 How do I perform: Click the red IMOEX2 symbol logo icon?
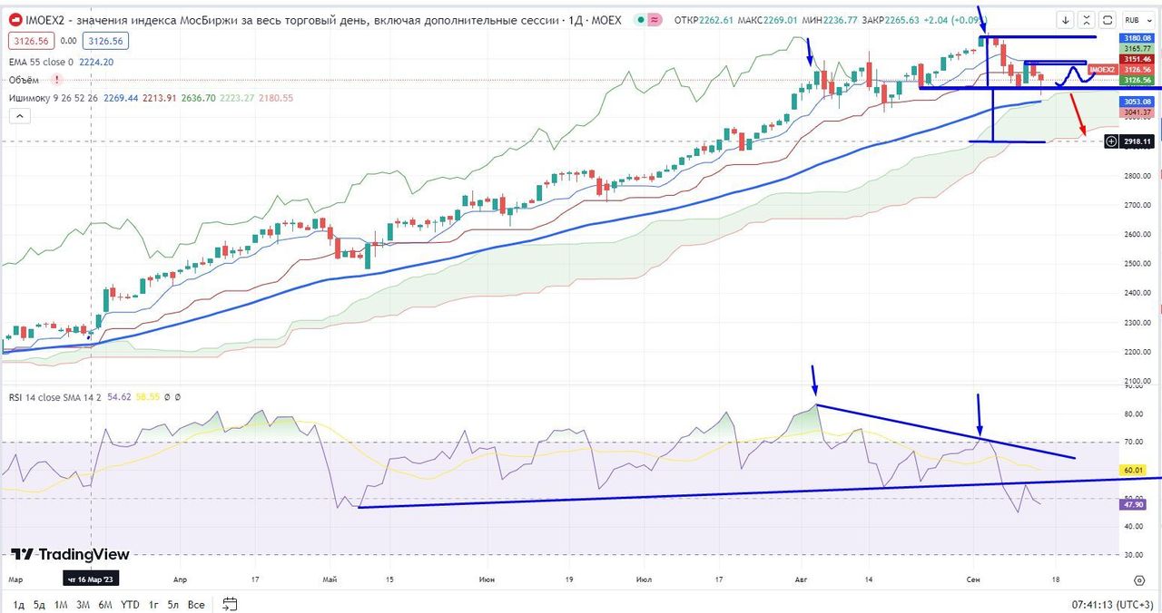[15, 20]
